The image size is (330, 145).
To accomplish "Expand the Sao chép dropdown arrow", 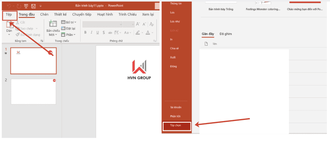I will (x=37, y=29).
